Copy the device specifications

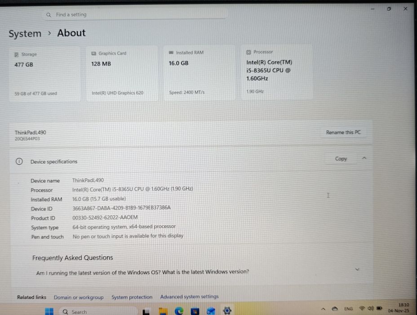(x=341, y=159)
